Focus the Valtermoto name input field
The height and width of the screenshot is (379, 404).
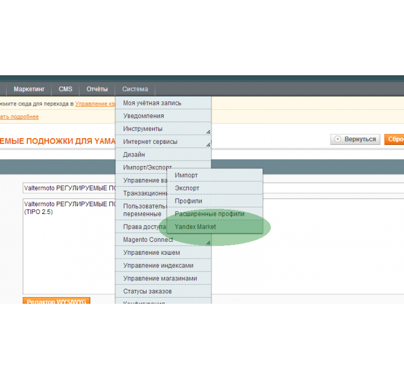point(69,188)
